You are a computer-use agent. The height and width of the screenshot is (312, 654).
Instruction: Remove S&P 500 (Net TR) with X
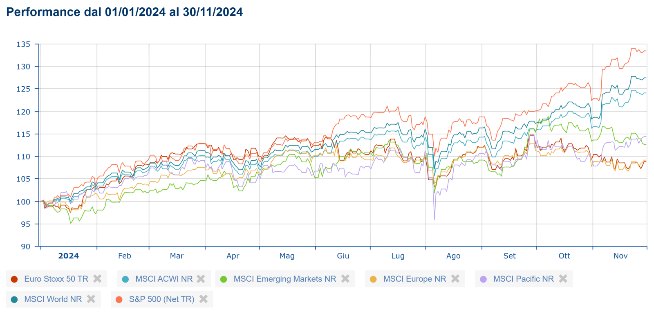(x=204, y=299)
